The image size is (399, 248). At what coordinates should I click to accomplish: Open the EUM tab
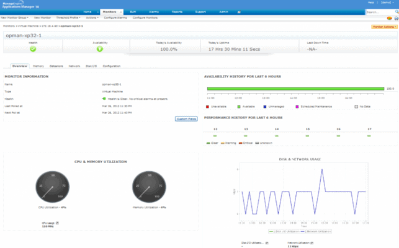pyautogui.click(x=133, y=12)
